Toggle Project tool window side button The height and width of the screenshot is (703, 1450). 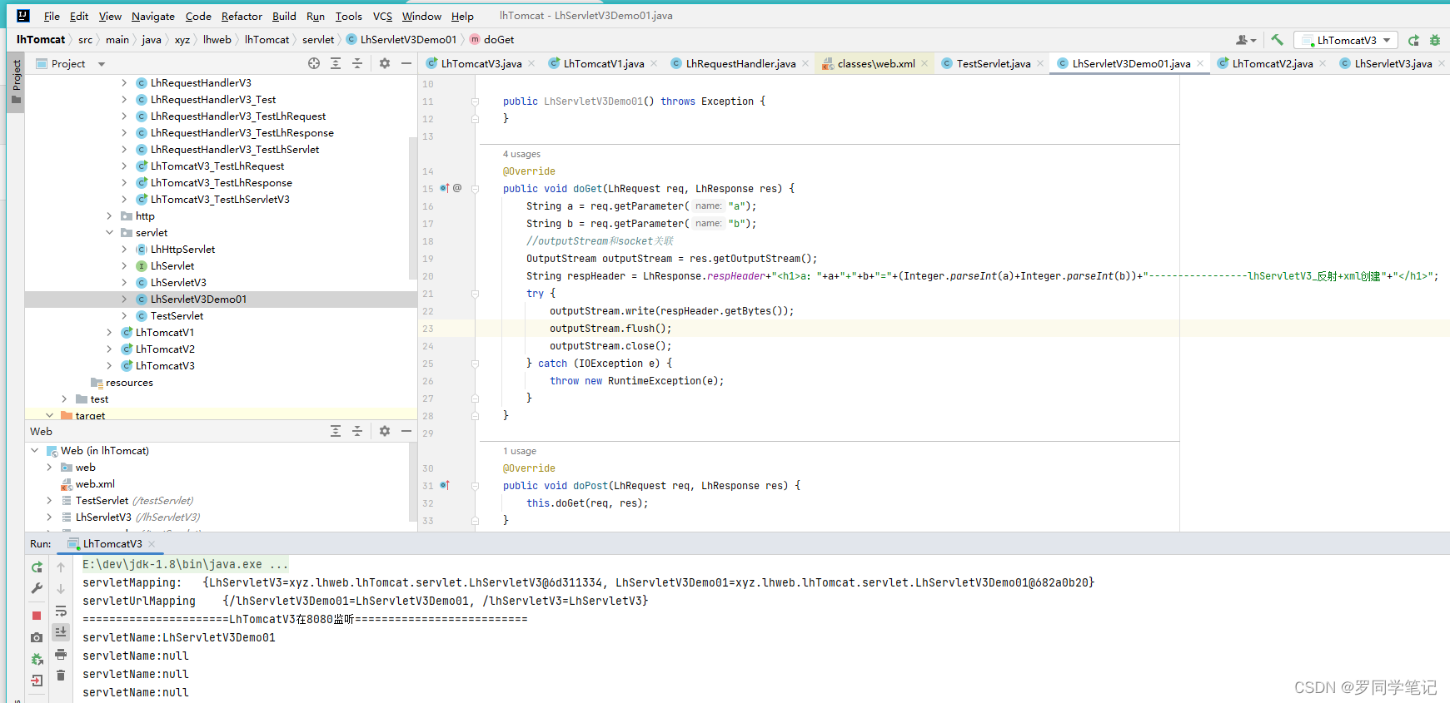(x=16, y=82)
